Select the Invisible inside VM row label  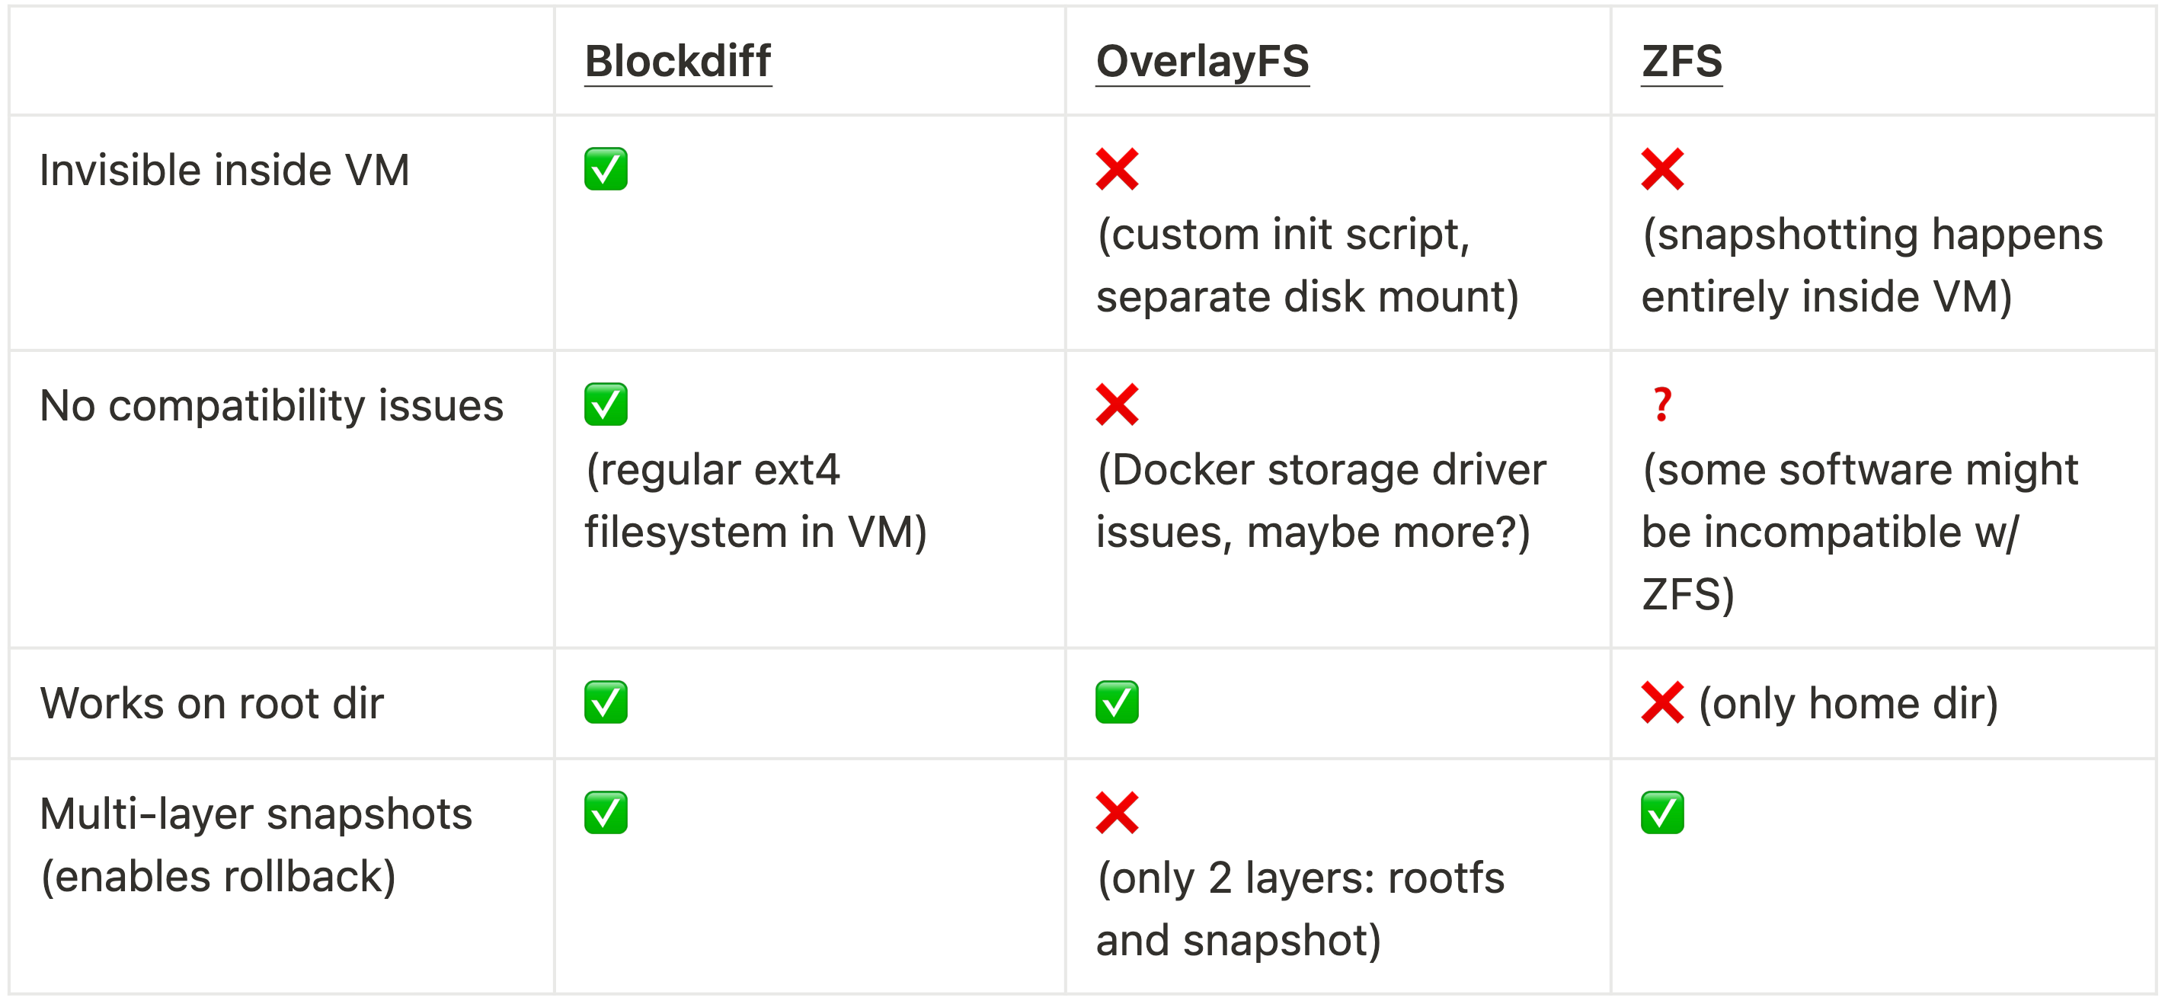pyautogui.click(x=225, y=171)
